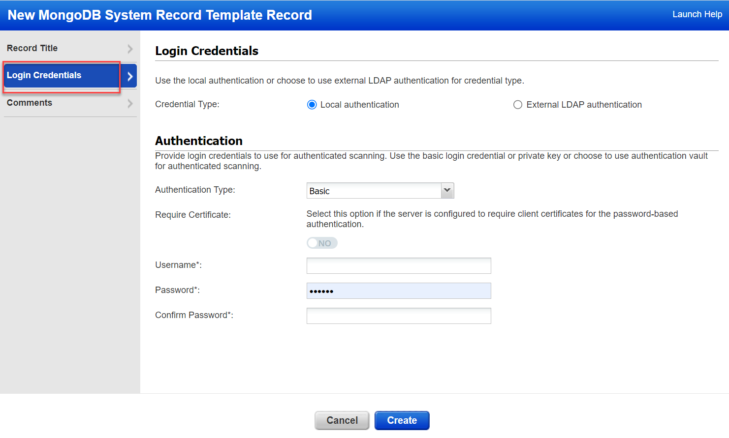The height and width of the screenshot is (438, 729).
Task: Click the Username input field
Action: tap(399, 265)
